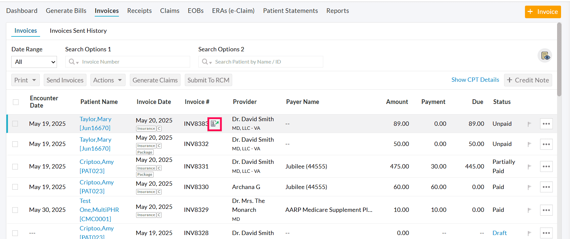The height and width of the screenshot is (239, 570).
Task: Flag invoice INV8383 row
Action: pyautogui.click(x=529, y=124)
